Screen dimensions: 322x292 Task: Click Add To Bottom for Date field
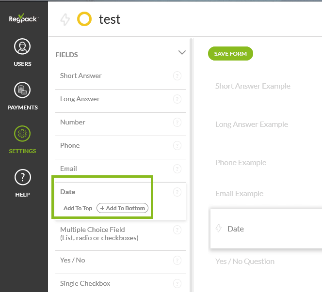122,208
